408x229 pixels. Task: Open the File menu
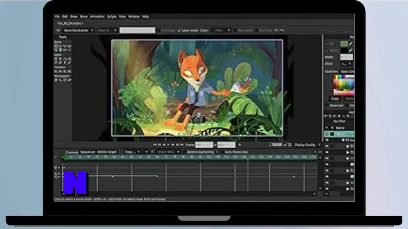[x=57, y=17]
